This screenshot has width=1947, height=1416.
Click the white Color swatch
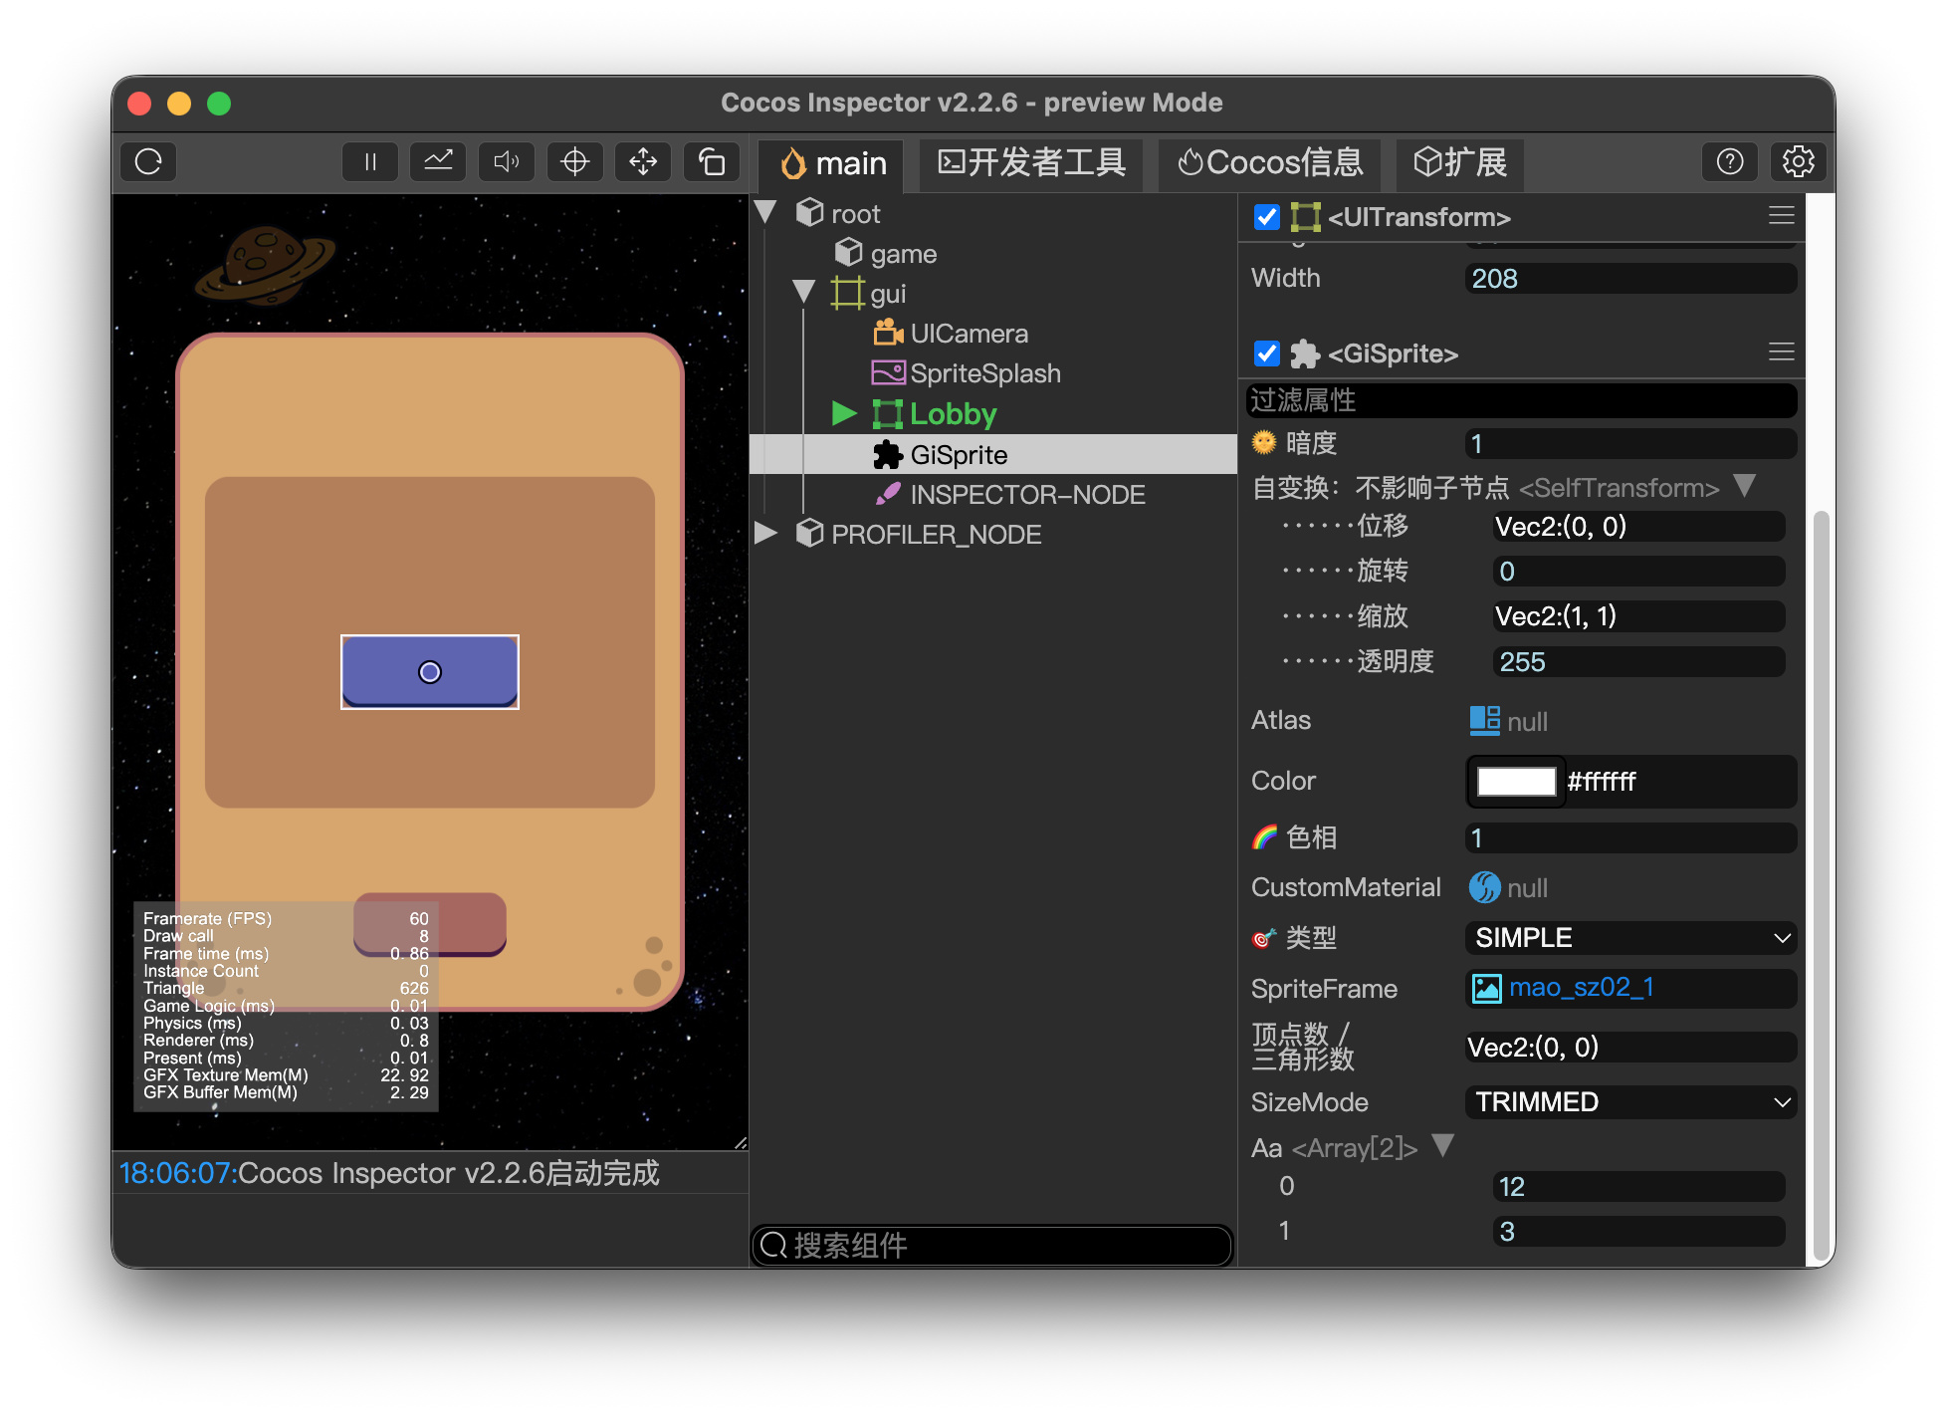(1515, 782)
